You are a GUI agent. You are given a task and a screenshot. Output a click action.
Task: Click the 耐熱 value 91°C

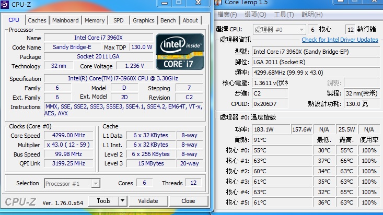282,140
